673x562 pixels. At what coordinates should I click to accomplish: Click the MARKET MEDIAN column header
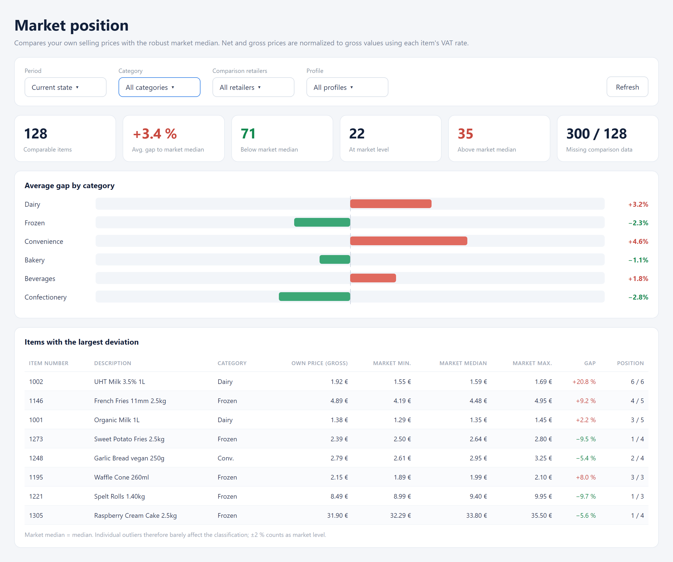(x=463, y=363)
